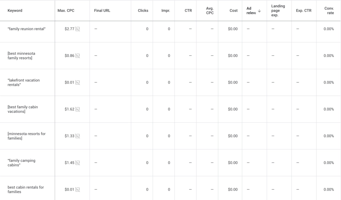
Task: Click bid icon next to $0.86 Max. CPC
Action: [x=78, y=56]
